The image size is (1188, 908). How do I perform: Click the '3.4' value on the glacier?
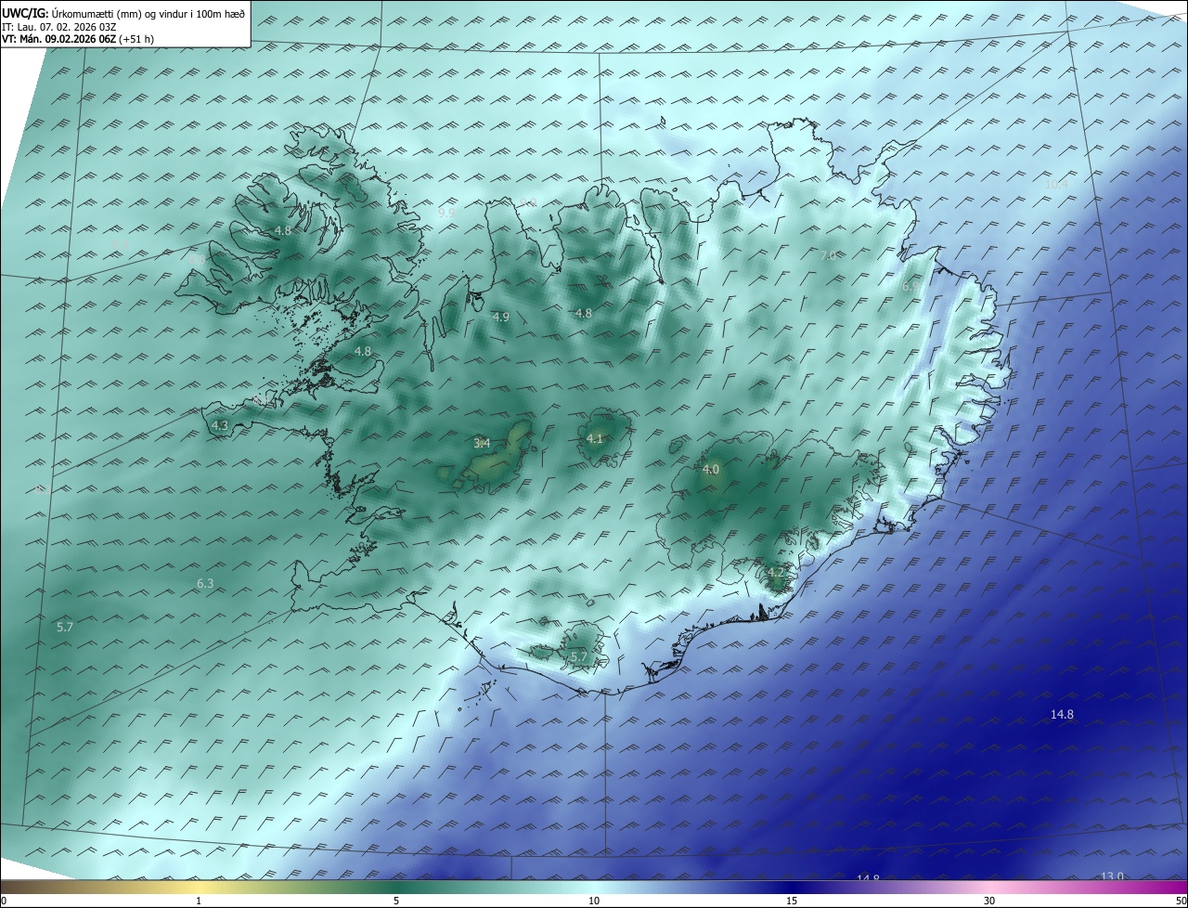pos(482,443)
